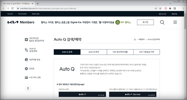The width and height of the screenshot is (187, 100).
Task: Open 내비게이션/빌트인 캠 업데이트 sidebar item
Action: [x=37, y=39]
